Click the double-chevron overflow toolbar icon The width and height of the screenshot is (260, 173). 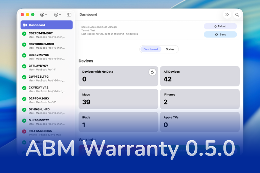(x=227, y=15)
